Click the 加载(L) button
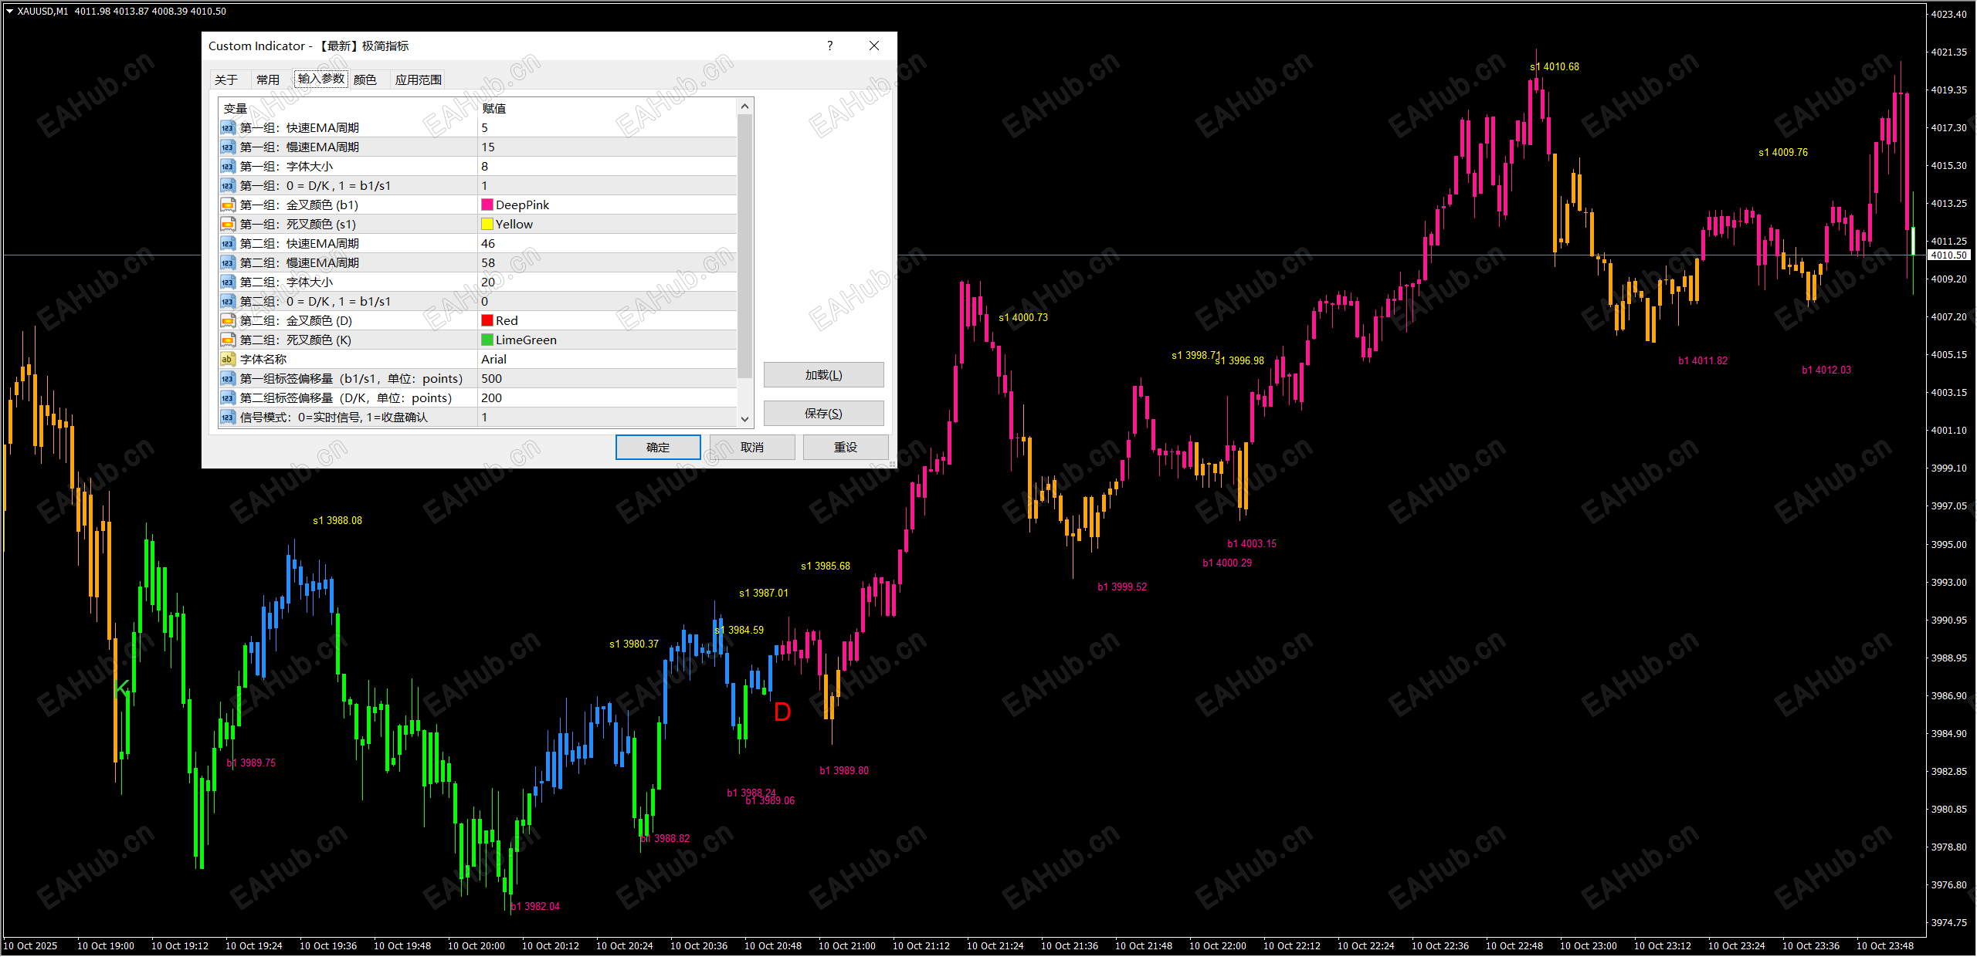The image size is (1977, 957). click(823, 375)
